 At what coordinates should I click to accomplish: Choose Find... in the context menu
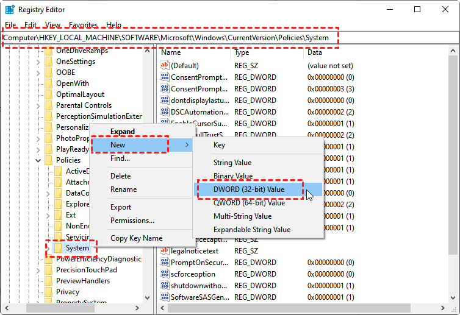tap(142, 158)
